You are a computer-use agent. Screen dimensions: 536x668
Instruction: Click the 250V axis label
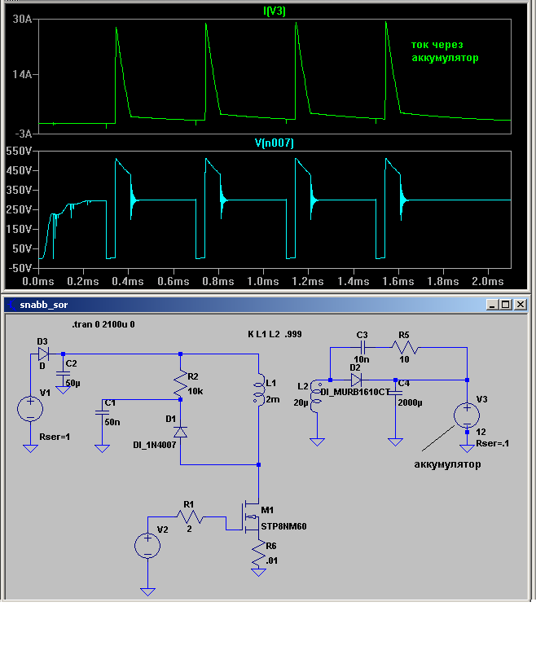[x=20, y=209]
